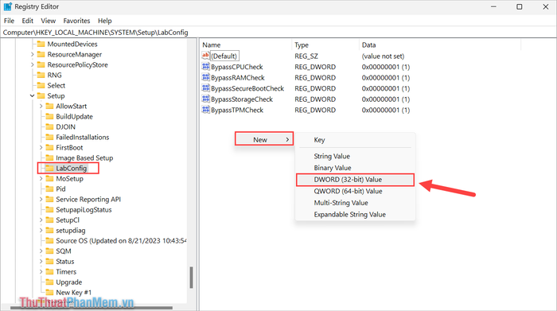Collapse the Setup tree node
557x311 pixels.
(33, 96)
